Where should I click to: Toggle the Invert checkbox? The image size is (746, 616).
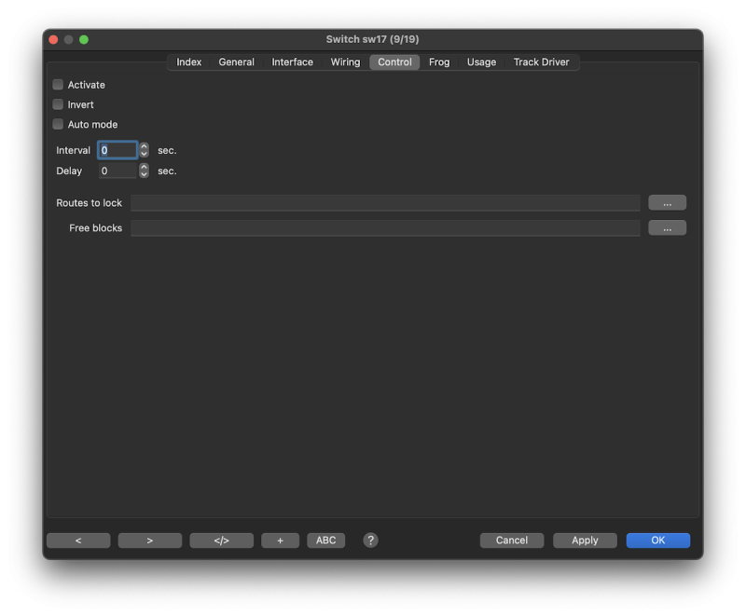click(58, 104)
